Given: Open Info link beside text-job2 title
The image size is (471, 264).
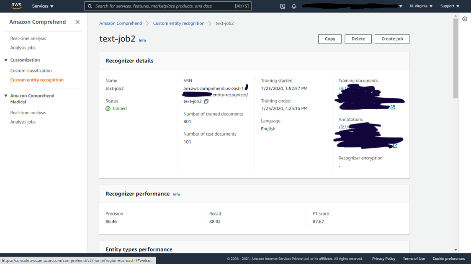Looking at the screenshot, I should [142, 40].
